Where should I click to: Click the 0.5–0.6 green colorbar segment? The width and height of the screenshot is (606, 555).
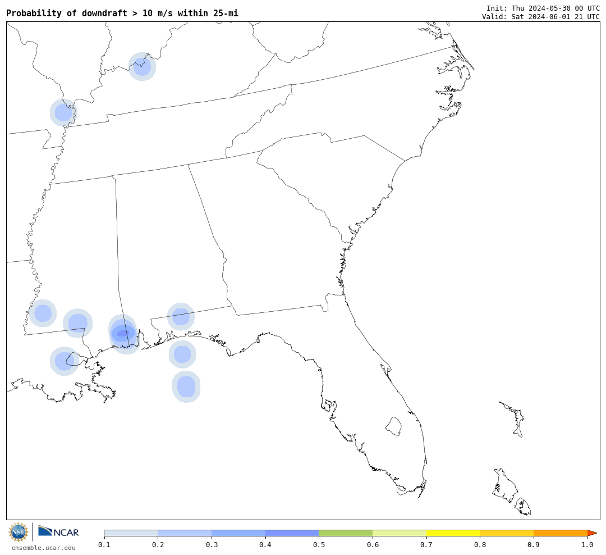pos(346,533)
